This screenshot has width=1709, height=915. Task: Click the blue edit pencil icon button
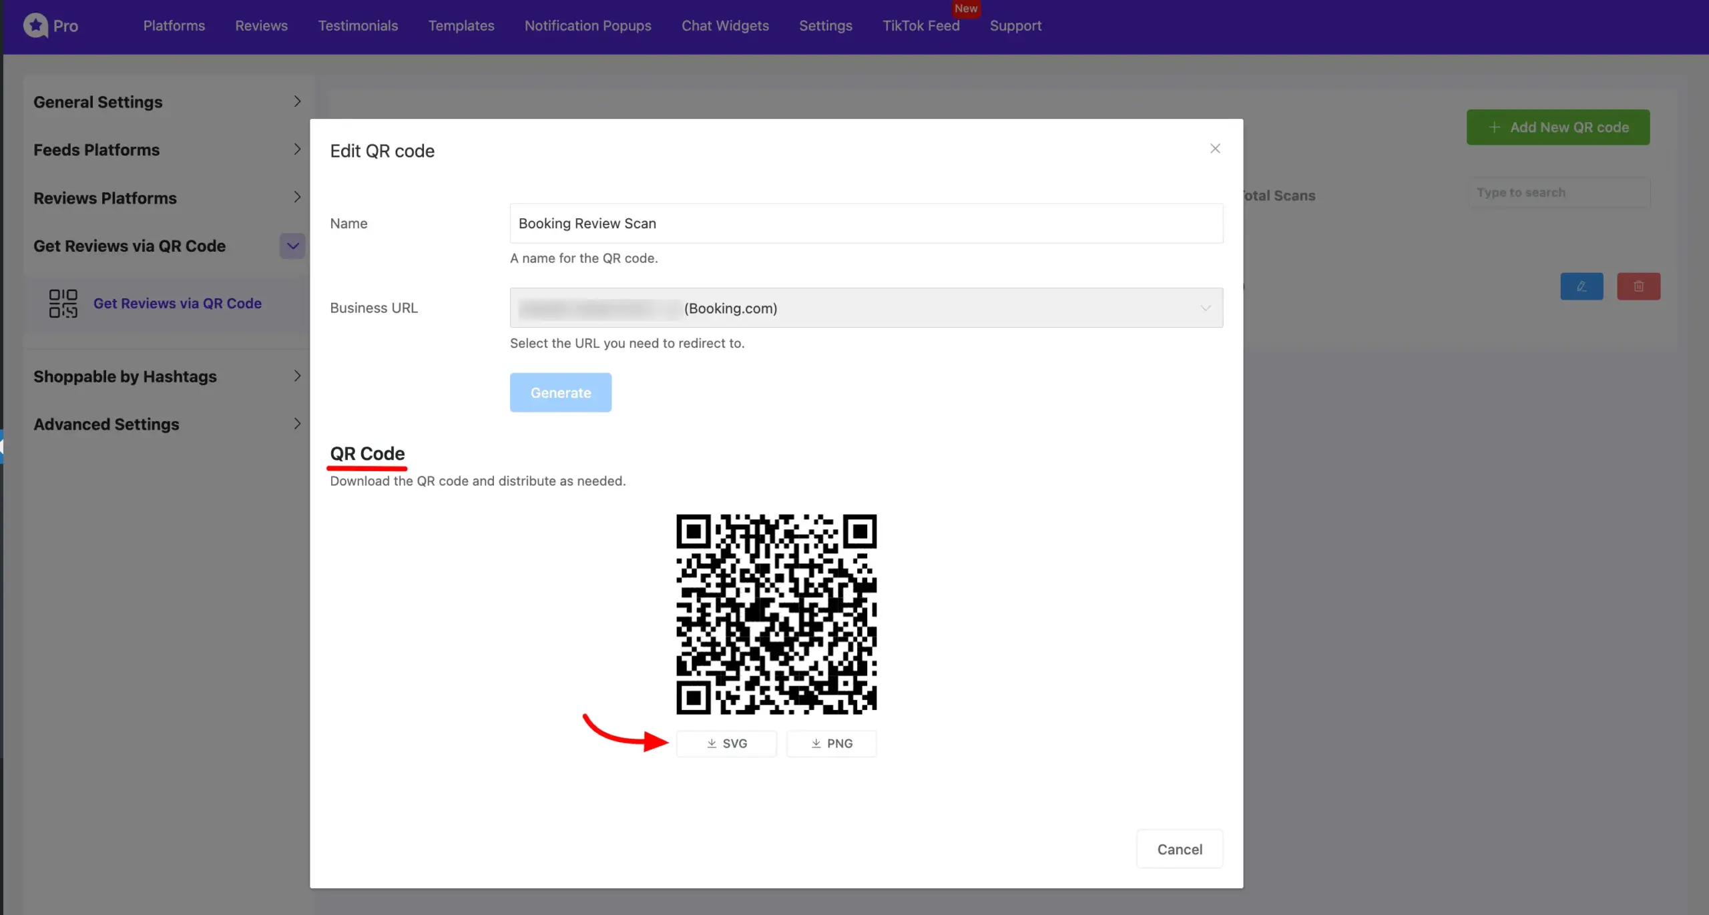1581,286
